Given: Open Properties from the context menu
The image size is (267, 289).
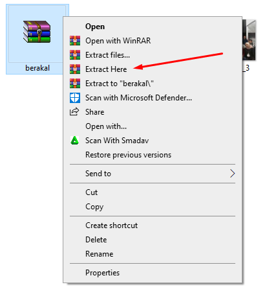Looking at the screenshot, I should [x=153, y=273].
